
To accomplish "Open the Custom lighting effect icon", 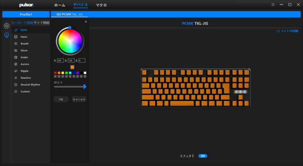I will pyautogui.click(x=16, y=91).
